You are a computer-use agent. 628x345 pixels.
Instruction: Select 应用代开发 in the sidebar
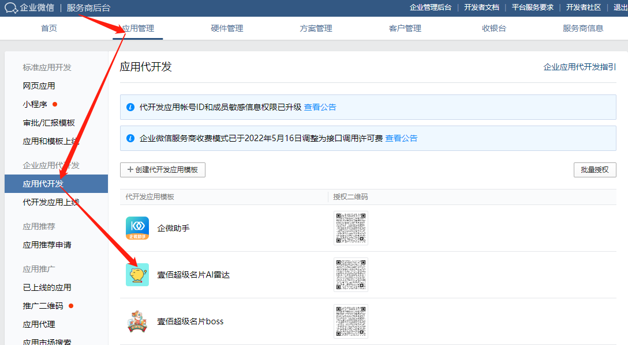tap(56, 184)
